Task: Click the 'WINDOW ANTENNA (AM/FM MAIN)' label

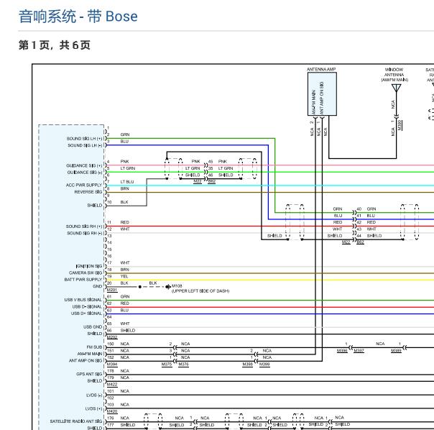Action: coord(394,75)
